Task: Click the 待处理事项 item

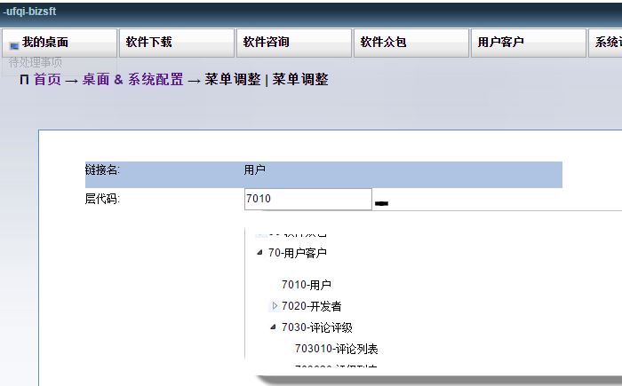Action: click(36, 62)
